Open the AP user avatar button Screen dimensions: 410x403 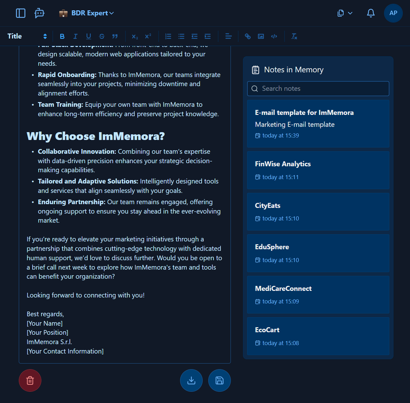click(x=393, y=13)
